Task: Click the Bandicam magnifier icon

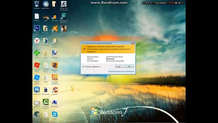Action: tap(149, 3)
